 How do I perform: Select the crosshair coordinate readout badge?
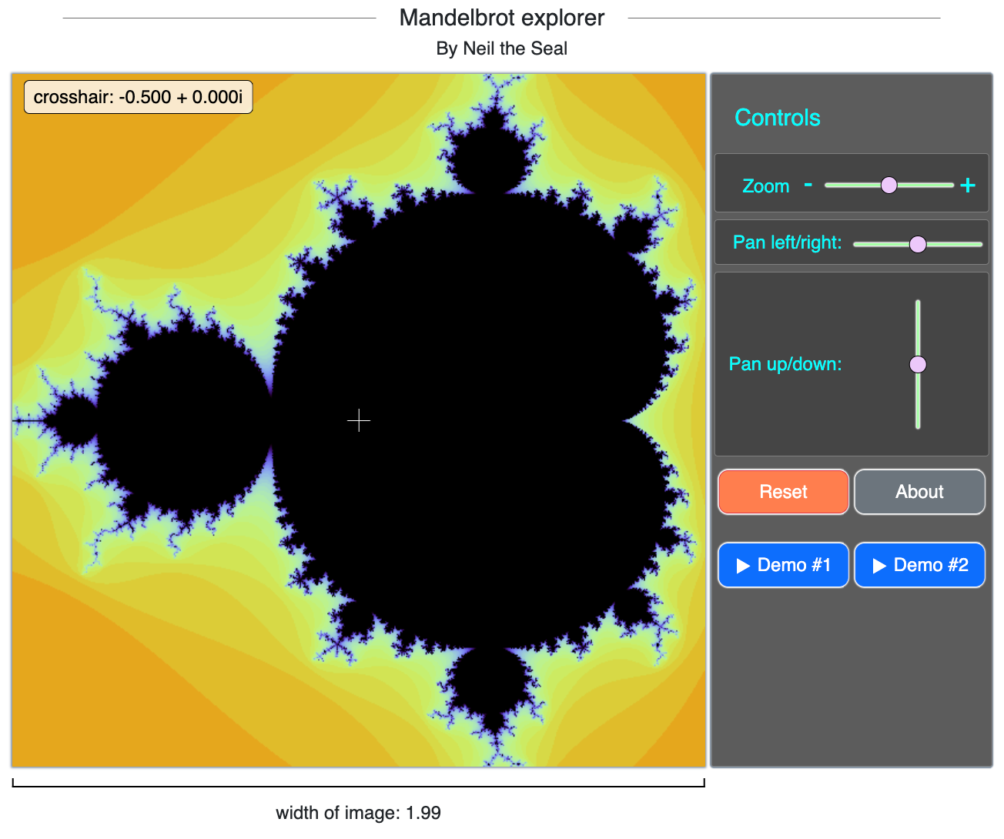point(138,97)
